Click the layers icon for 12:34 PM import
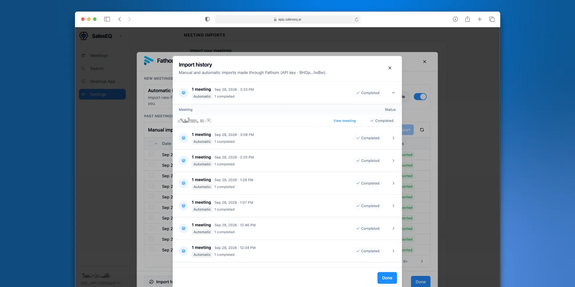 click(x=184, y=251)
